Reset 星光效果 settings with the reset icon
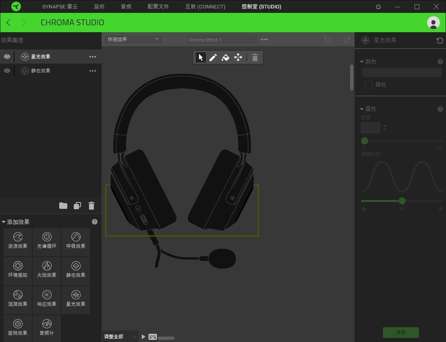Screen dimensions: 446x342 point(440,41)
